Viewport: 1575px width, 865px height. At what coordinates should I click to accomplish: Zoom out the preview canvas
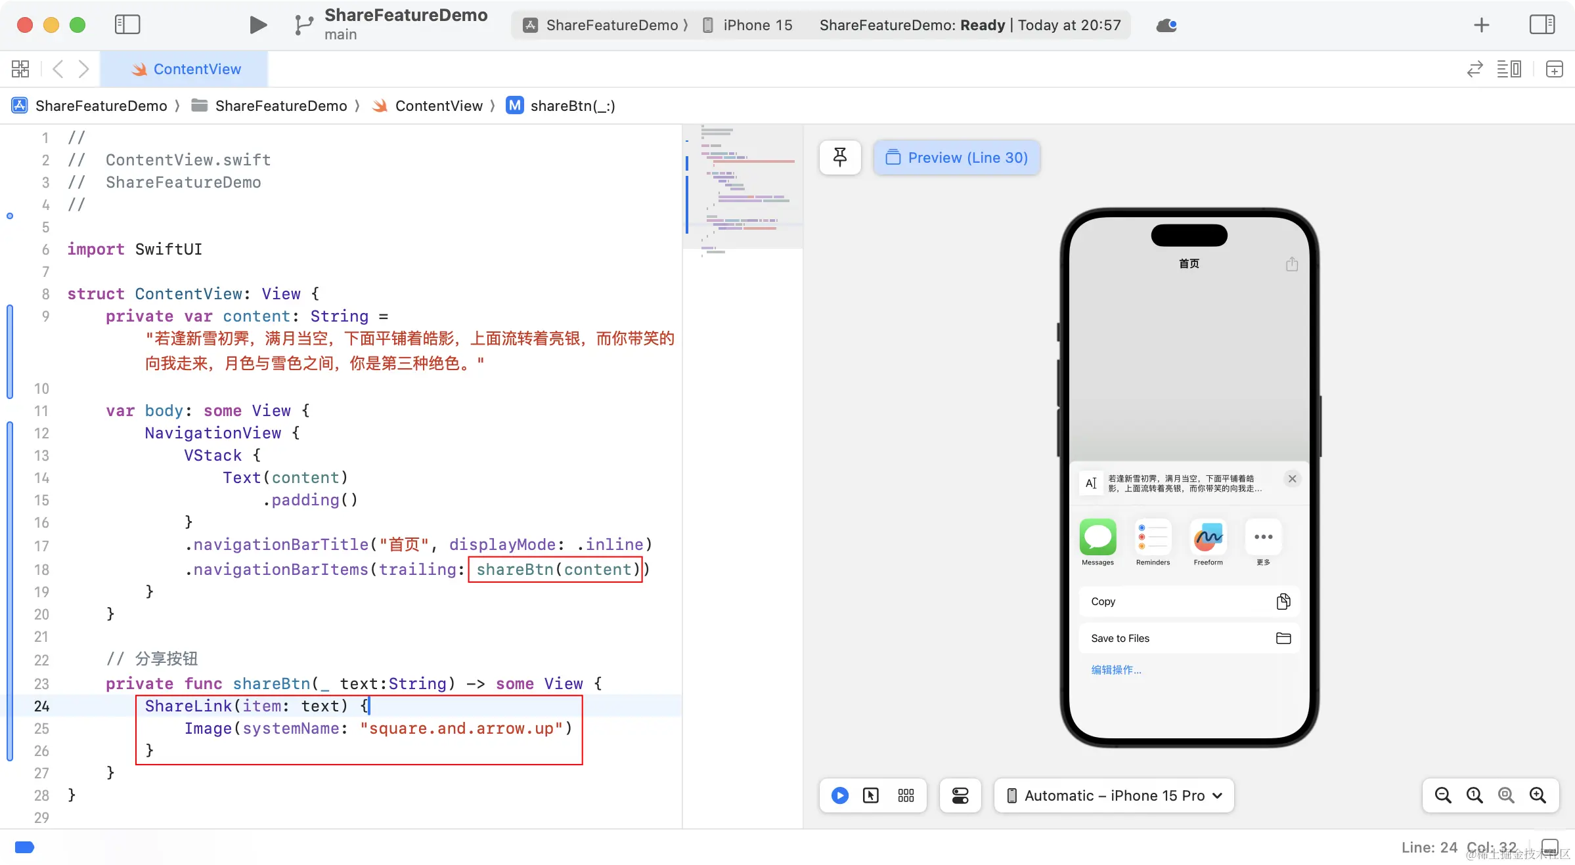click(1443, 795)
